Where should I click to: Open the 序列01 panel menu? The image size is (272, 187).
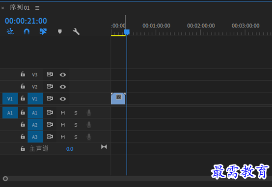pyautogui.click(x=37, y=8)
